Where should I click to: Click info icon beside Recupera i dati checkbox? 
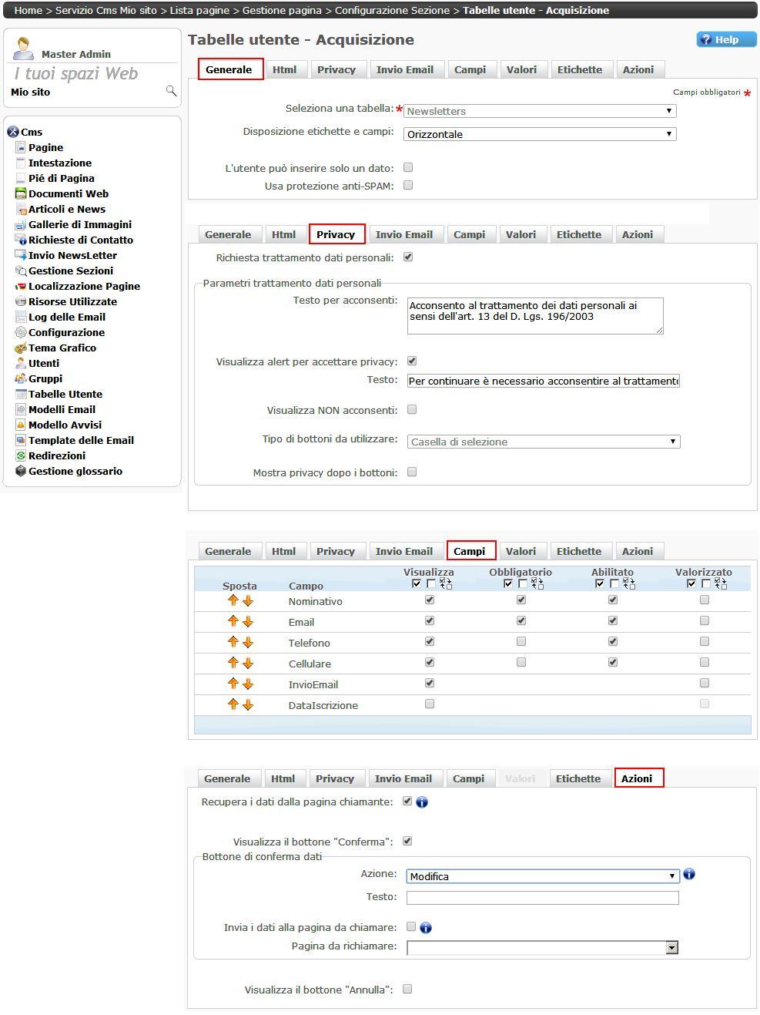422,802
